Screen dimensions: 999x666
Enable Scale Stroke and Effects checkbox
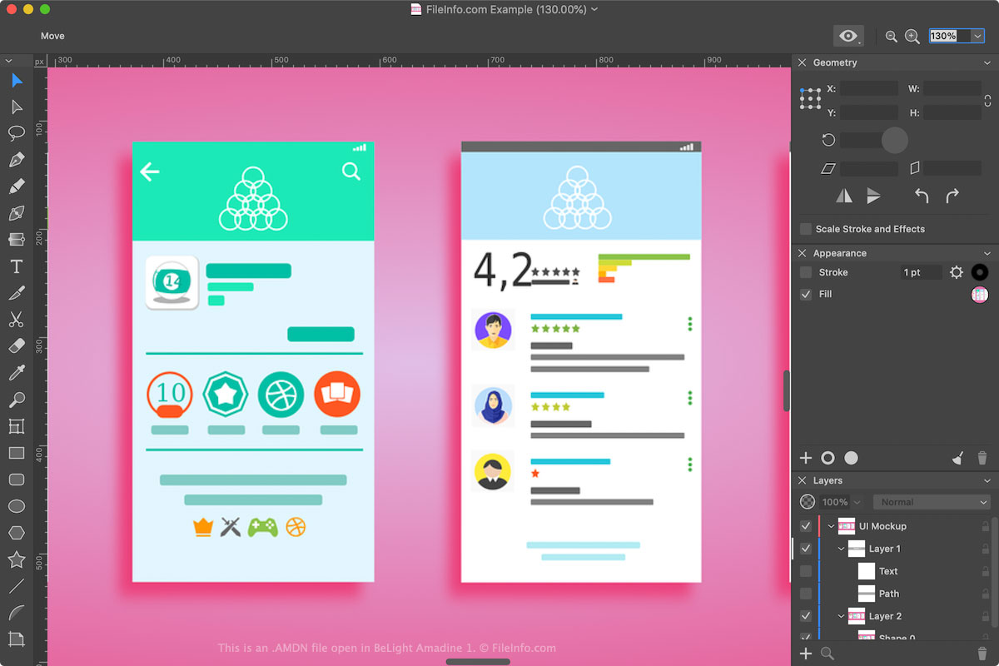(x=806, y=229)
